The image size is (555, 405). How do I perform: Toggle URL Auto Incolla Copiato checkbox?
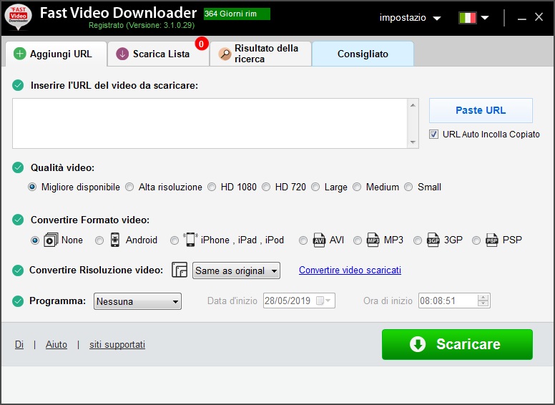(433, 135)
